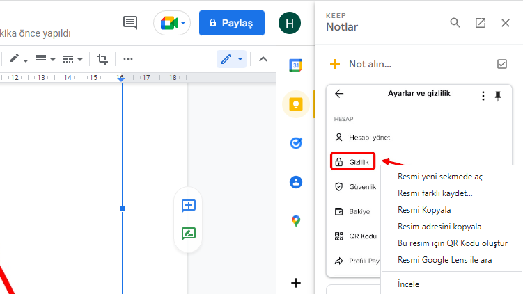Click the blue Paylaş button

(x=231, y=23)
